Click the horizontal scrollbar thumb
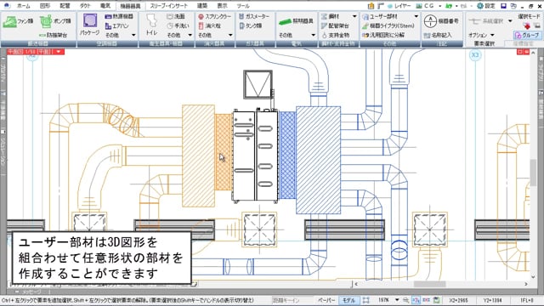This screenshot has height=306, width=544. click(x=429, y=284)
